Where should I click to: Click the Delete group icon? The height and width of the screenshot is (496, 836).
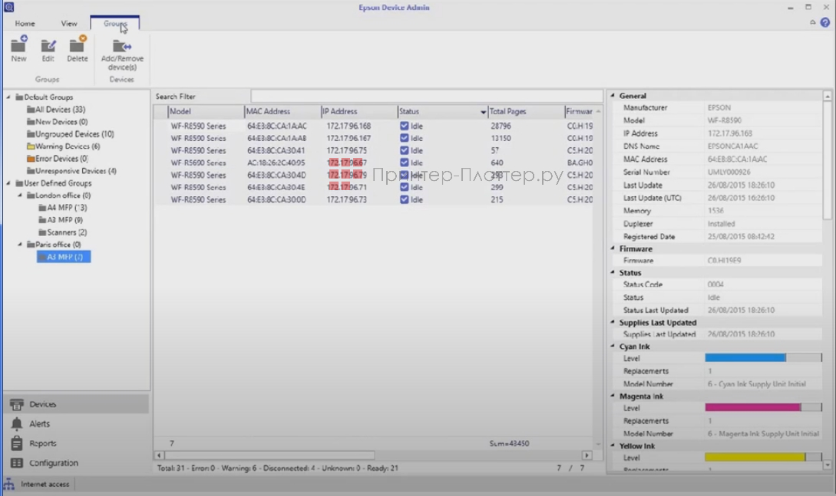[x=77, y=45]
